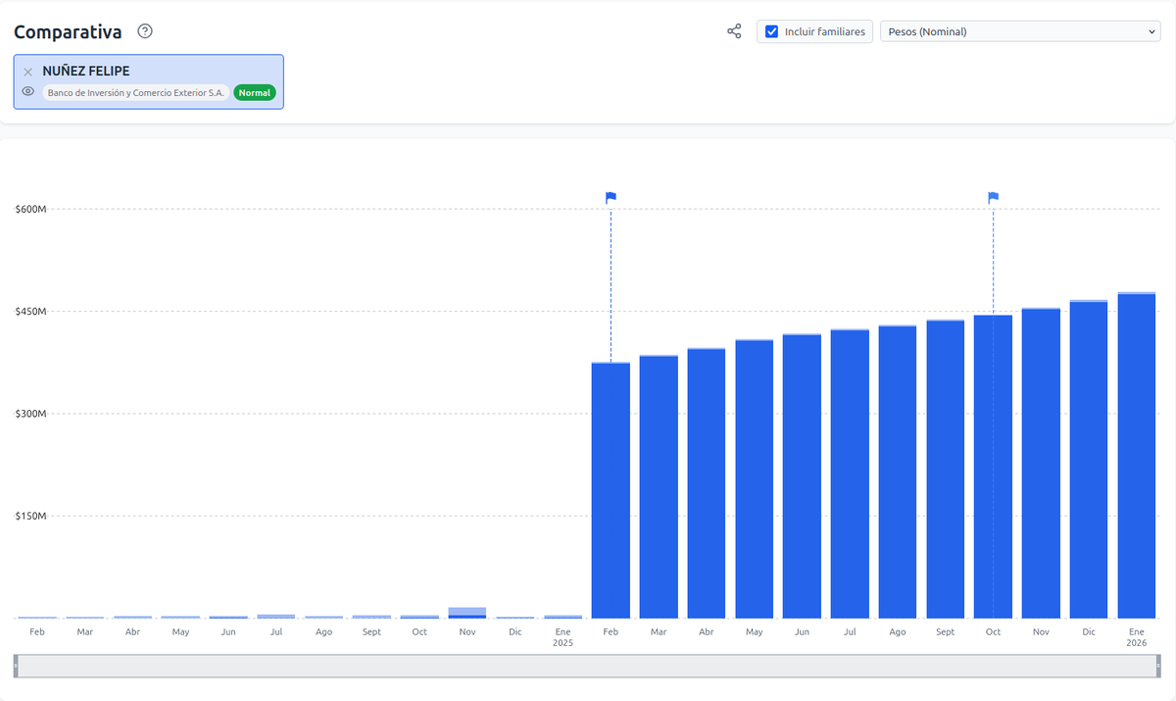Click the Comparativa heading

pos(68,31)
